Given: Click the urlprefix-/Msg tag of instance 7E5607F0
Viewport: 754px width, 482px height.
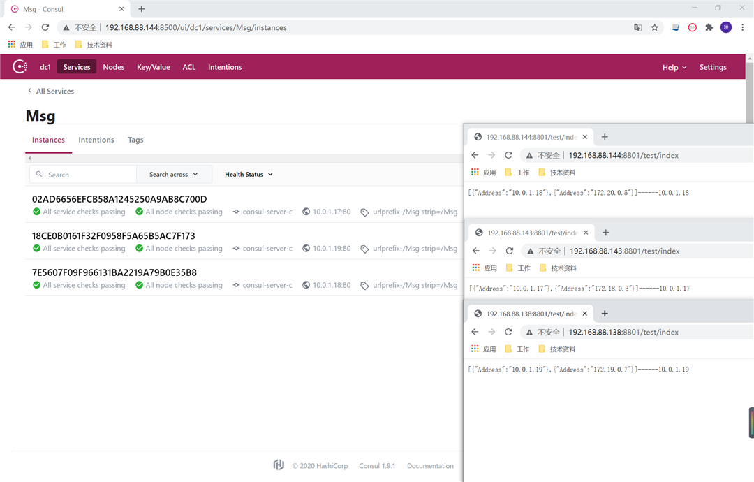Looking at the screenshot, I should tap(409, 285).
